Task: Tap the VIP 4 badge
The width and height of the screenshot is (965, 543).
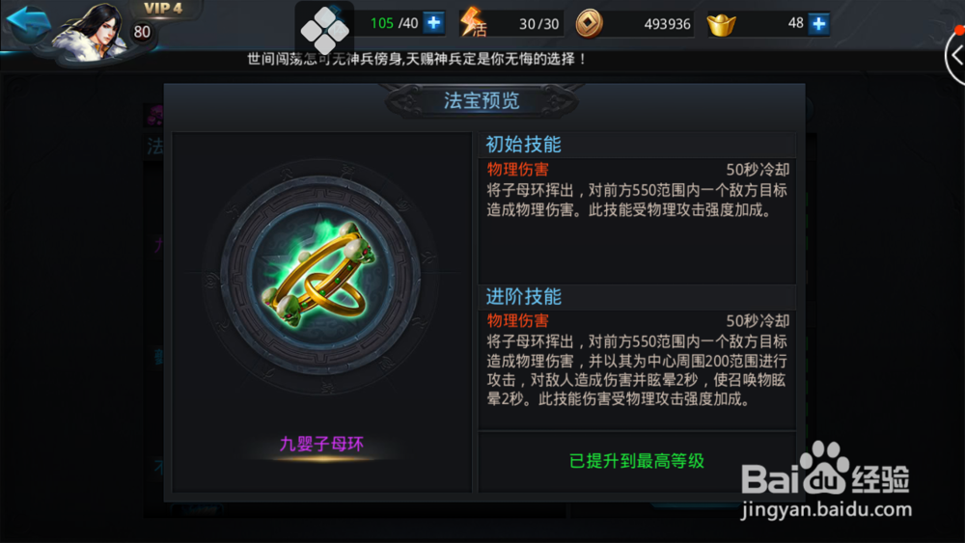Action: click(x=163, y=9)
